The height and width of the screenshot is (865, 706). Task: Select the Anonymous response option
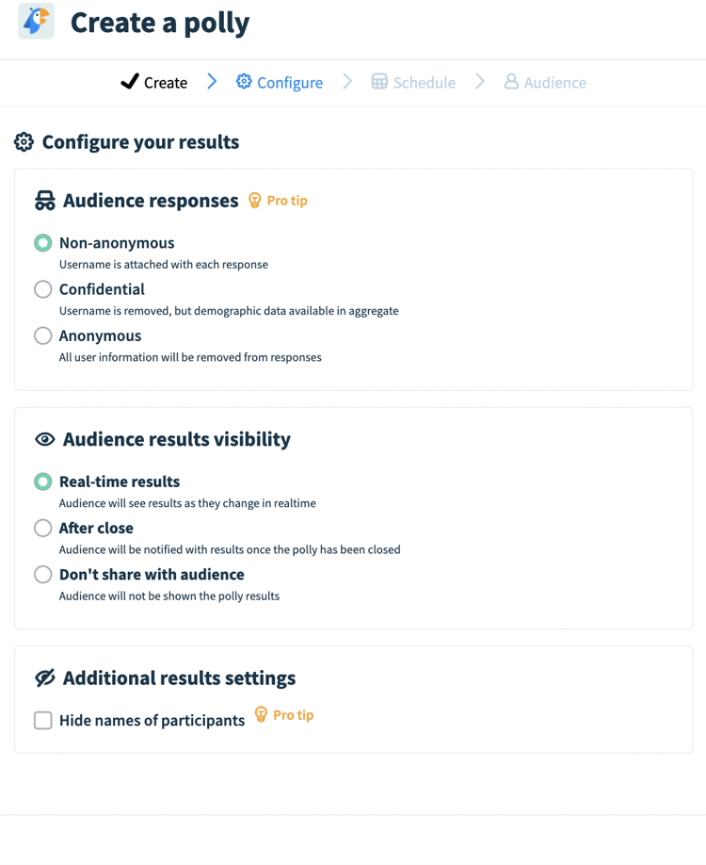[x=42, y=335]
